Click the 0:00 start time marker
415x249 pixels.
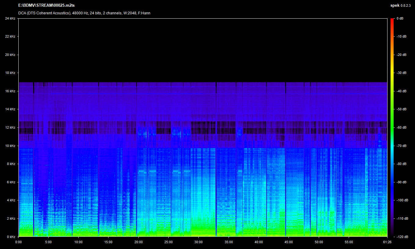18,242
